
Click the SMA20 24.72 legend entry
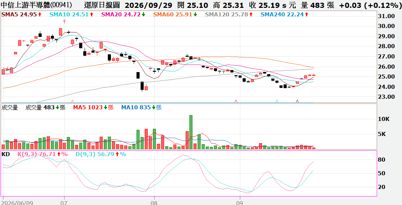[x=124, y=15]
